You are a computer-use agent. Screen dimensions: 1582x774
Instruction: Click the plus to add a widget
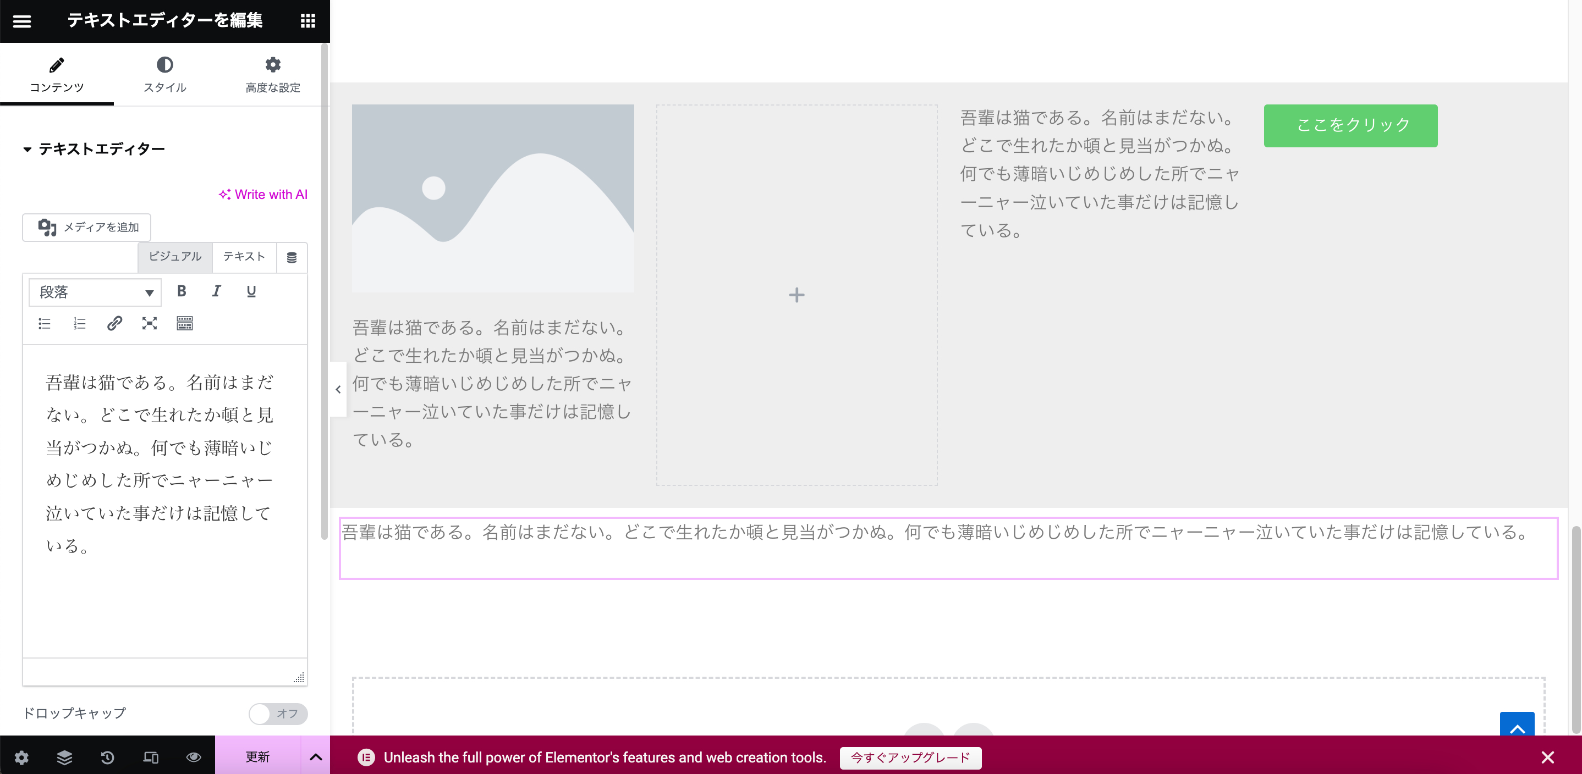(x=796, y=295)
